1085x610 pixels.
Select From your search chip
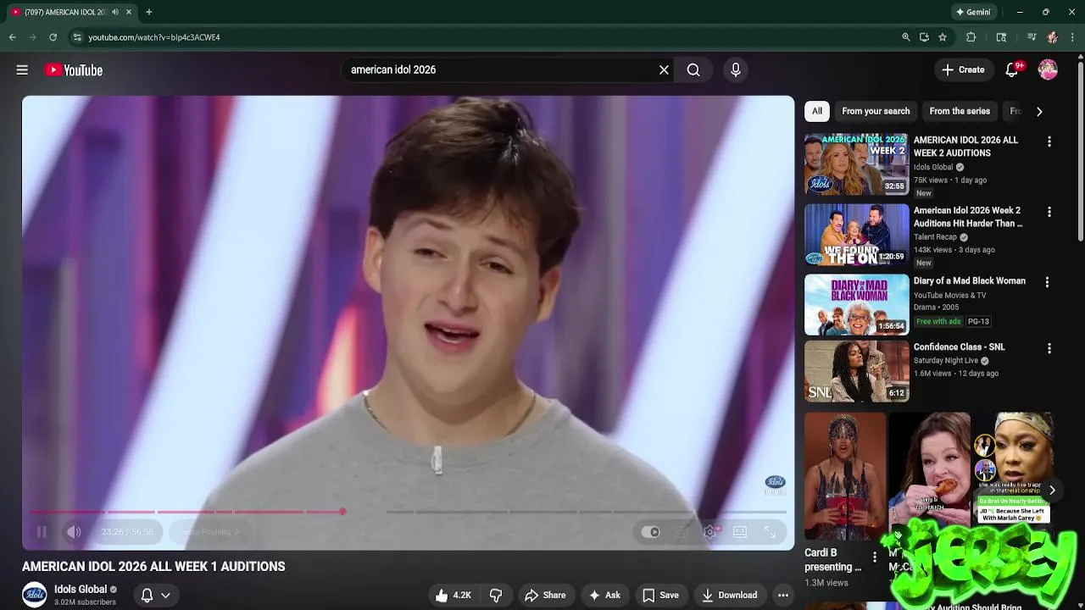[x=876, y=111]
